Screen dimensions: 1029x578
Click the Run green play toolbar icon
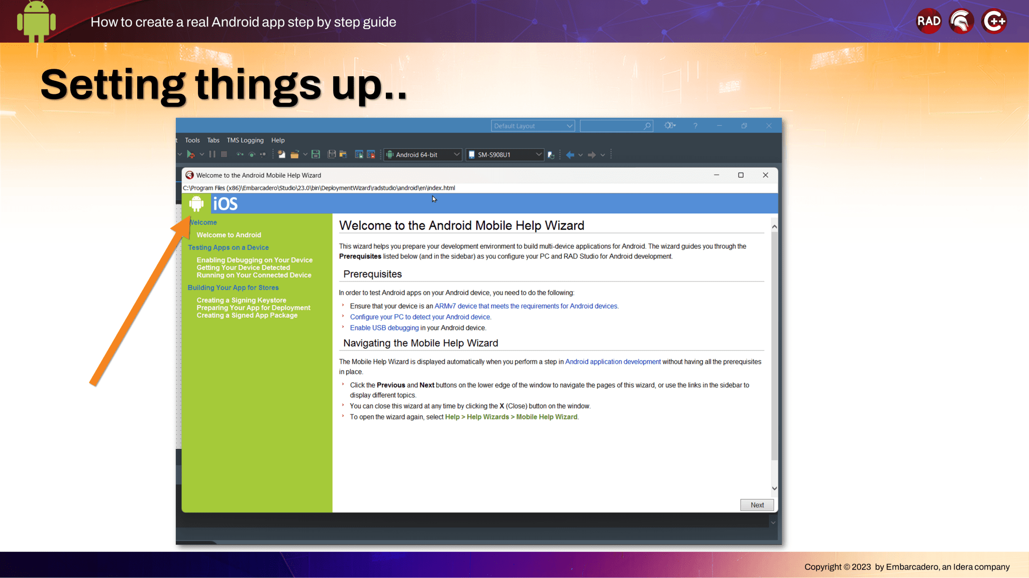pyautogui.click(x=190, y=155)
